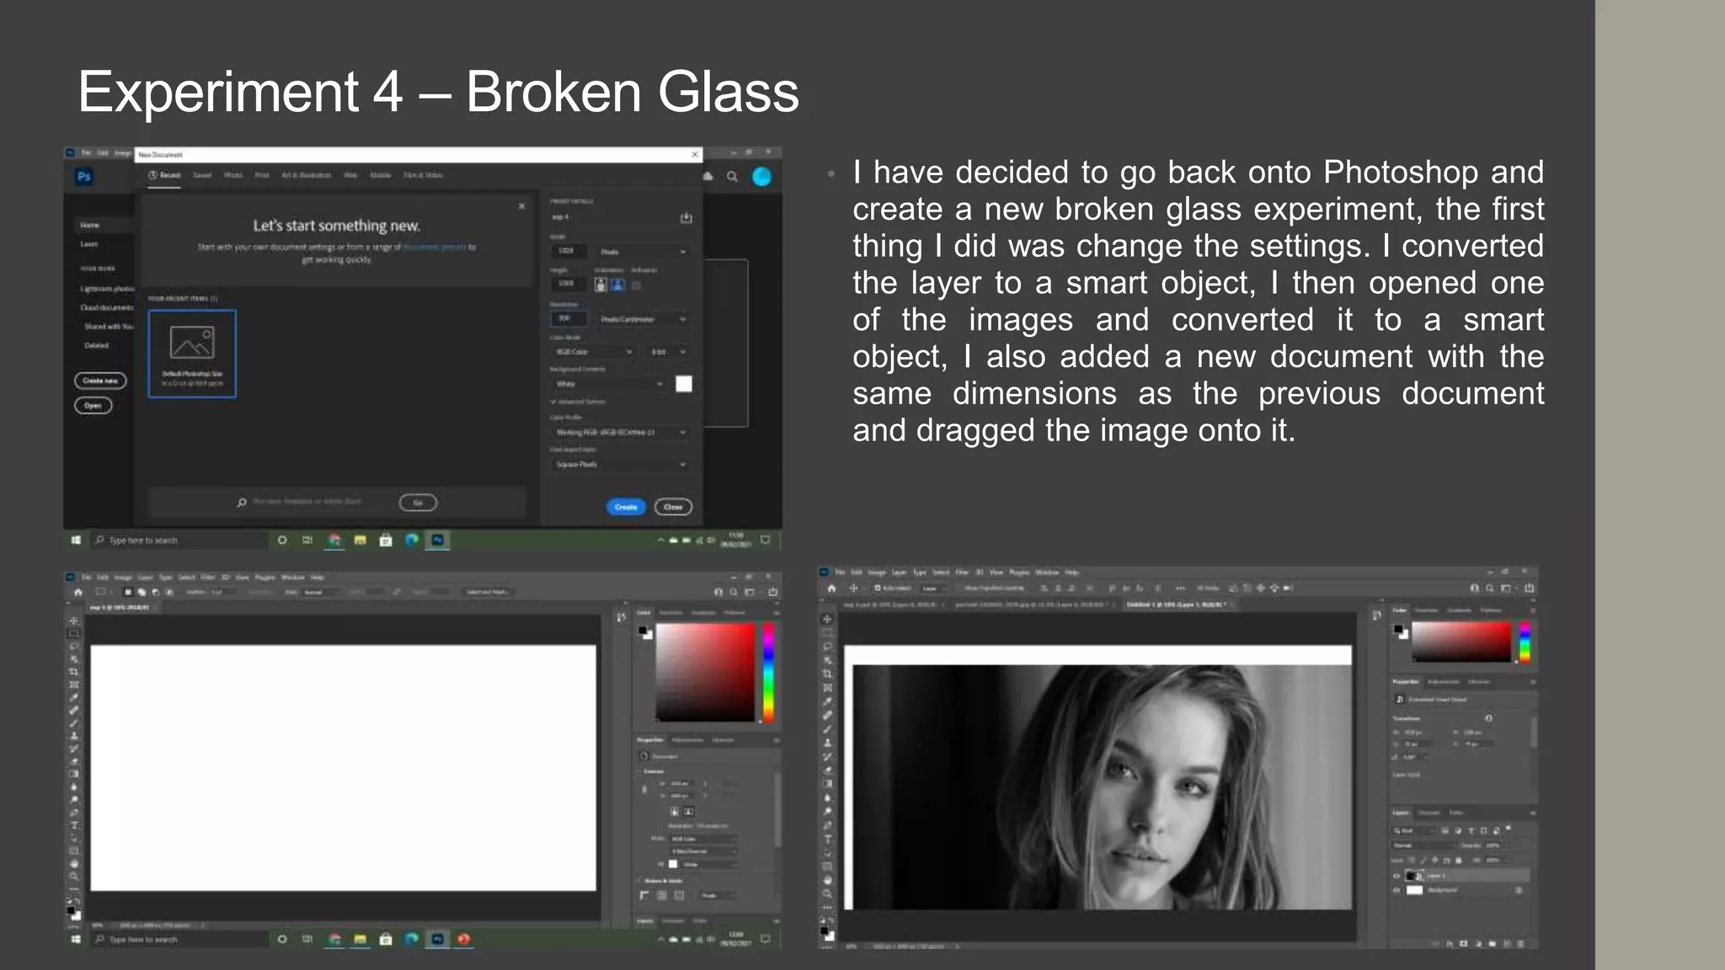Screen dimensions: 1725x970
Task: Switch to the Film & Video tab
Action: pos(423,175)
